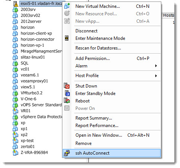Click the VR01 VM icon
This screenshot has width=180, height=168.
15,111
